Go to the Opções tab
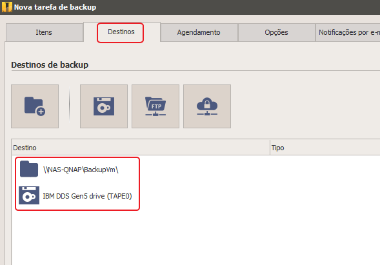The image size is (380, 265). (277, 32)
